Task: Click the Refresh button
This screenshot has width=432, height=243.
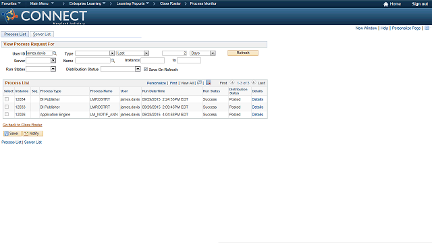Action: pos(243,53)
